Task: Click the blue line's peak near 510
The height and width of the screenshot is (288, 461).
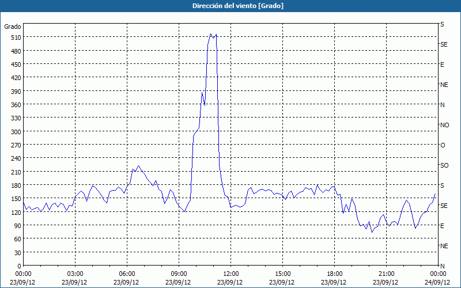Action: tap(211, 34)
